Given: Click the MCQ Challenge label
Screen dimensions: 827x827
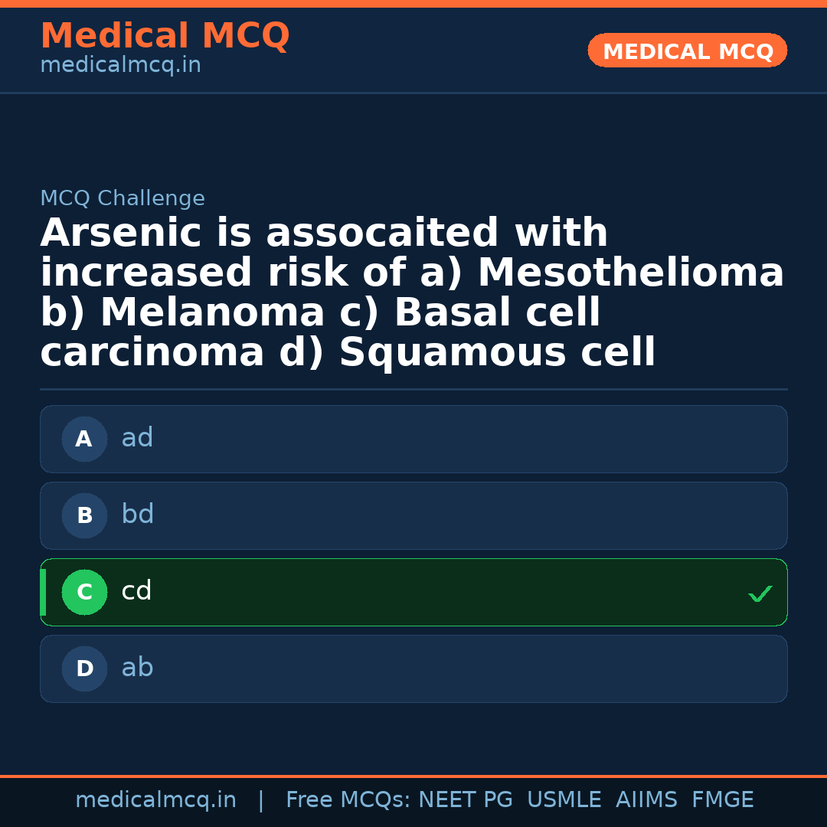Looking at the screenshot, I should [x=123, y=199].
